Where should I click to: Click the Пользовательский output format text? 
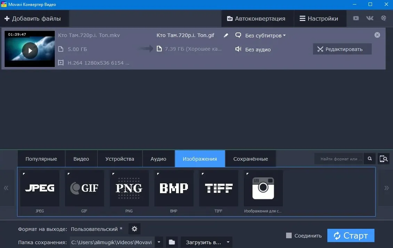pos(96,229)
